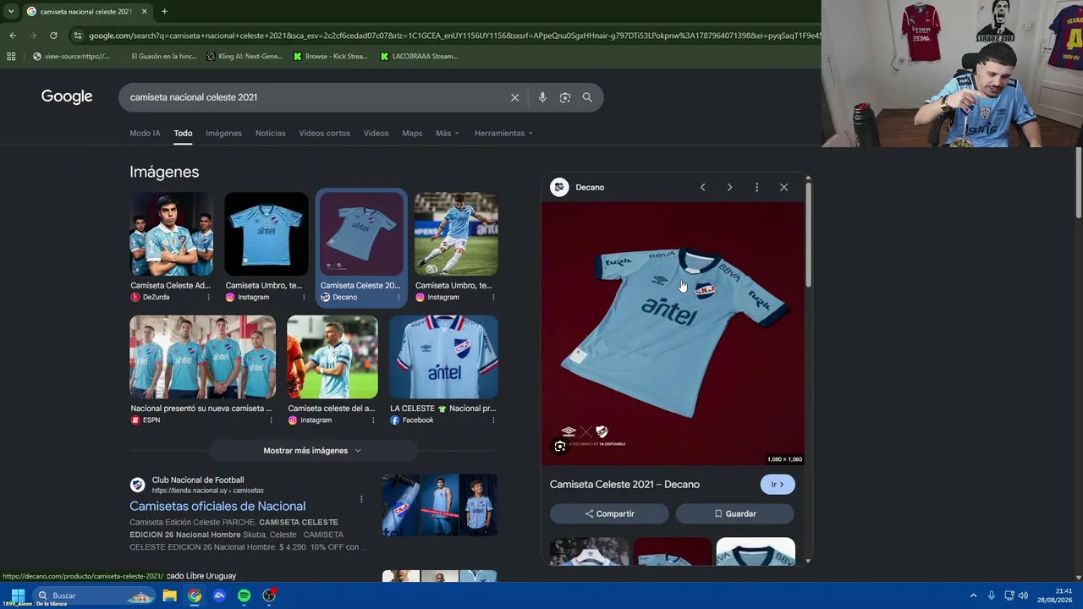This screenshot has width=1083, height=609.
Task: Expand the Herramientas dropdown
Action: (504, 133)
